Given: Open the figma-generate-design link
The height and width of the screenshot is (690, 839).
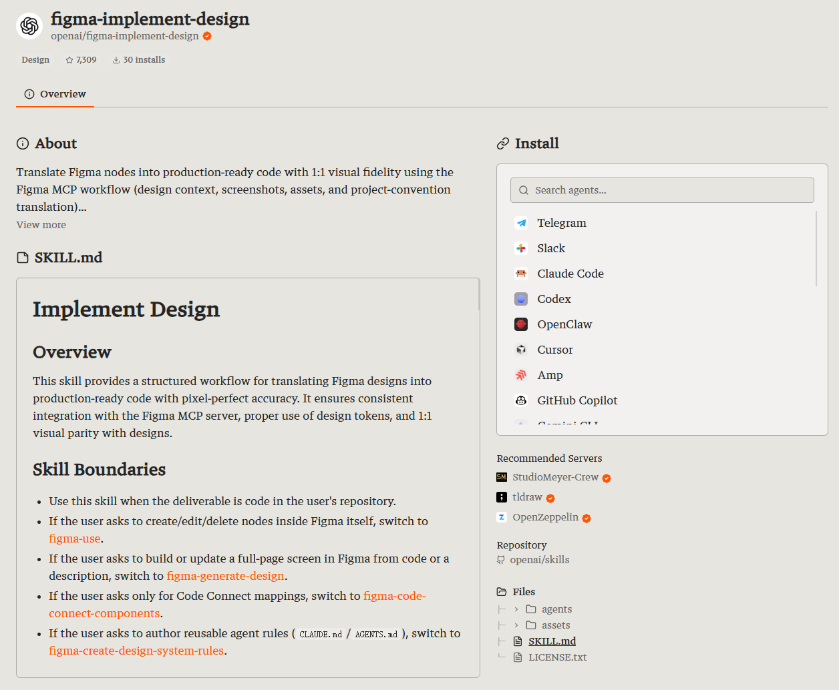Looking at the screenshot, I should (226, 576).
